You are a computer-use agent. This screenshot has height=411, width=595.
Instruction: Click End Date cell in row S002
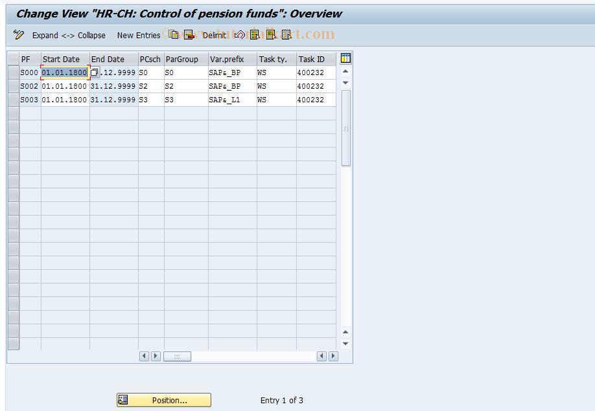114,86
